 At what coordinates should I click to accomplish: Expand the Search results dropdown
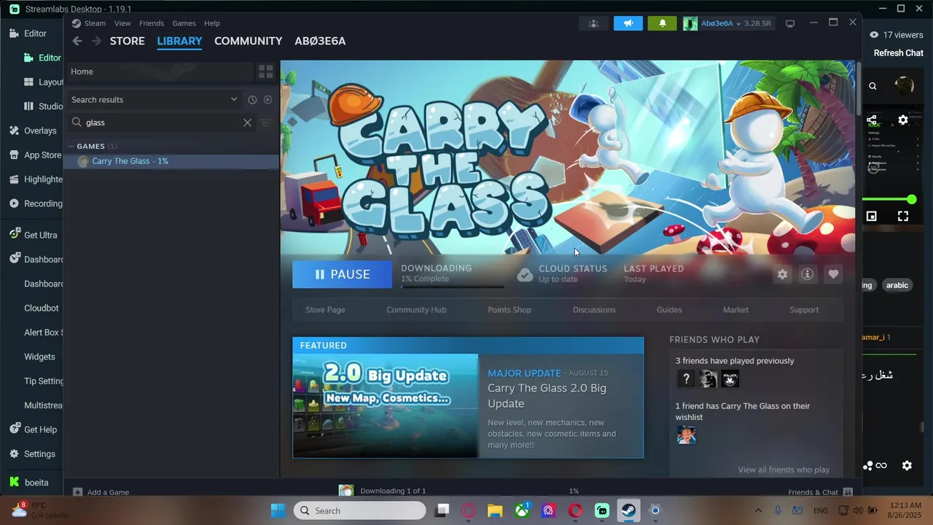[233, 100]
